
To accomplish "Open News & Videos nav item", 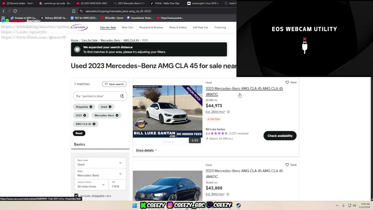I will pyautogui.click(x=178, y=27).
